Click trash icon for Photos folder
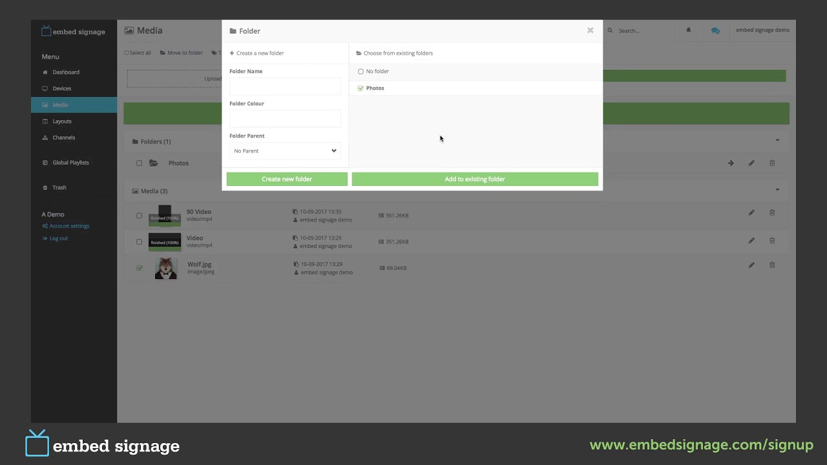Image resolution: width=827 pixels, height=465 pixels. [772, 163]
